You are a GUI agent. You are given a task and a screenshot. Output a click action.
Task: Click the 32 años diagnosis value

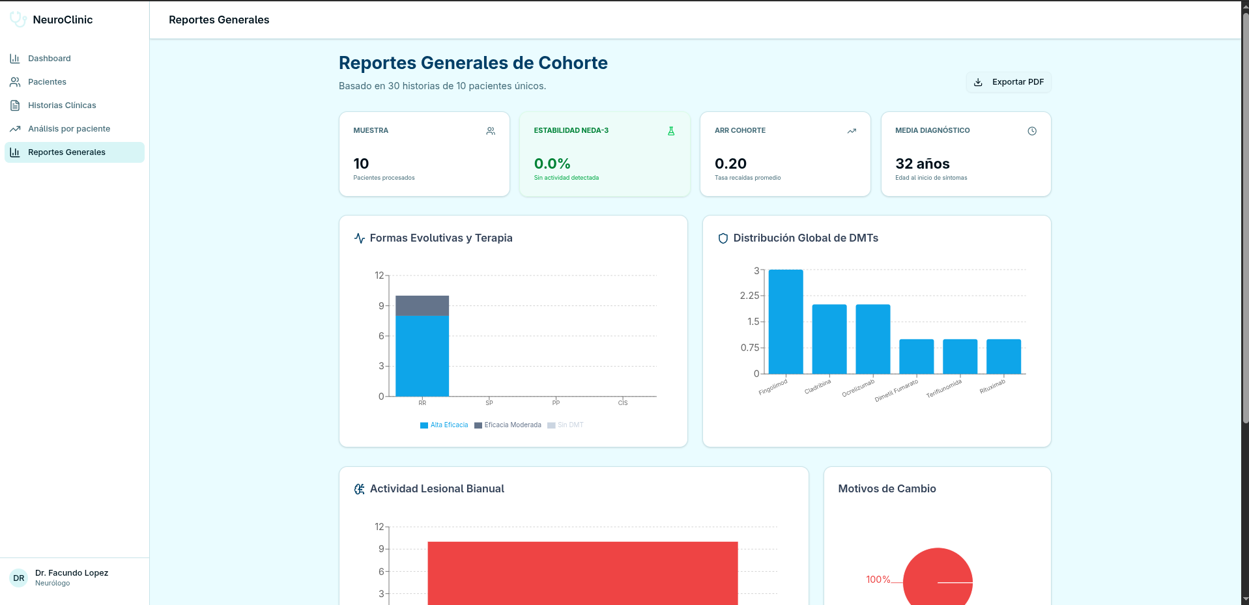click(x=923, y=164)
